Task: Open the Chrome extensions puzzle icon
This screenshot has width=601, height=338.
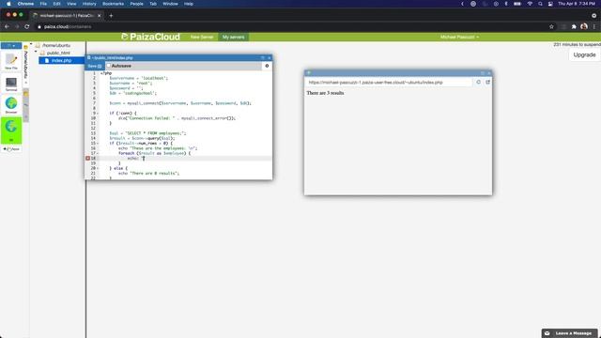Action: tap(574, 27)
